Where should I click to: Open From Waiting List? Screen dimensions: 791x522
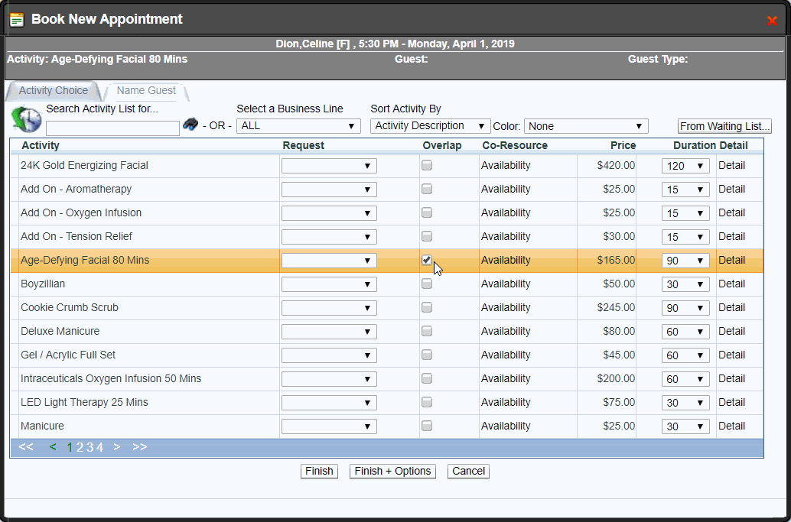[x=724, y=126]
